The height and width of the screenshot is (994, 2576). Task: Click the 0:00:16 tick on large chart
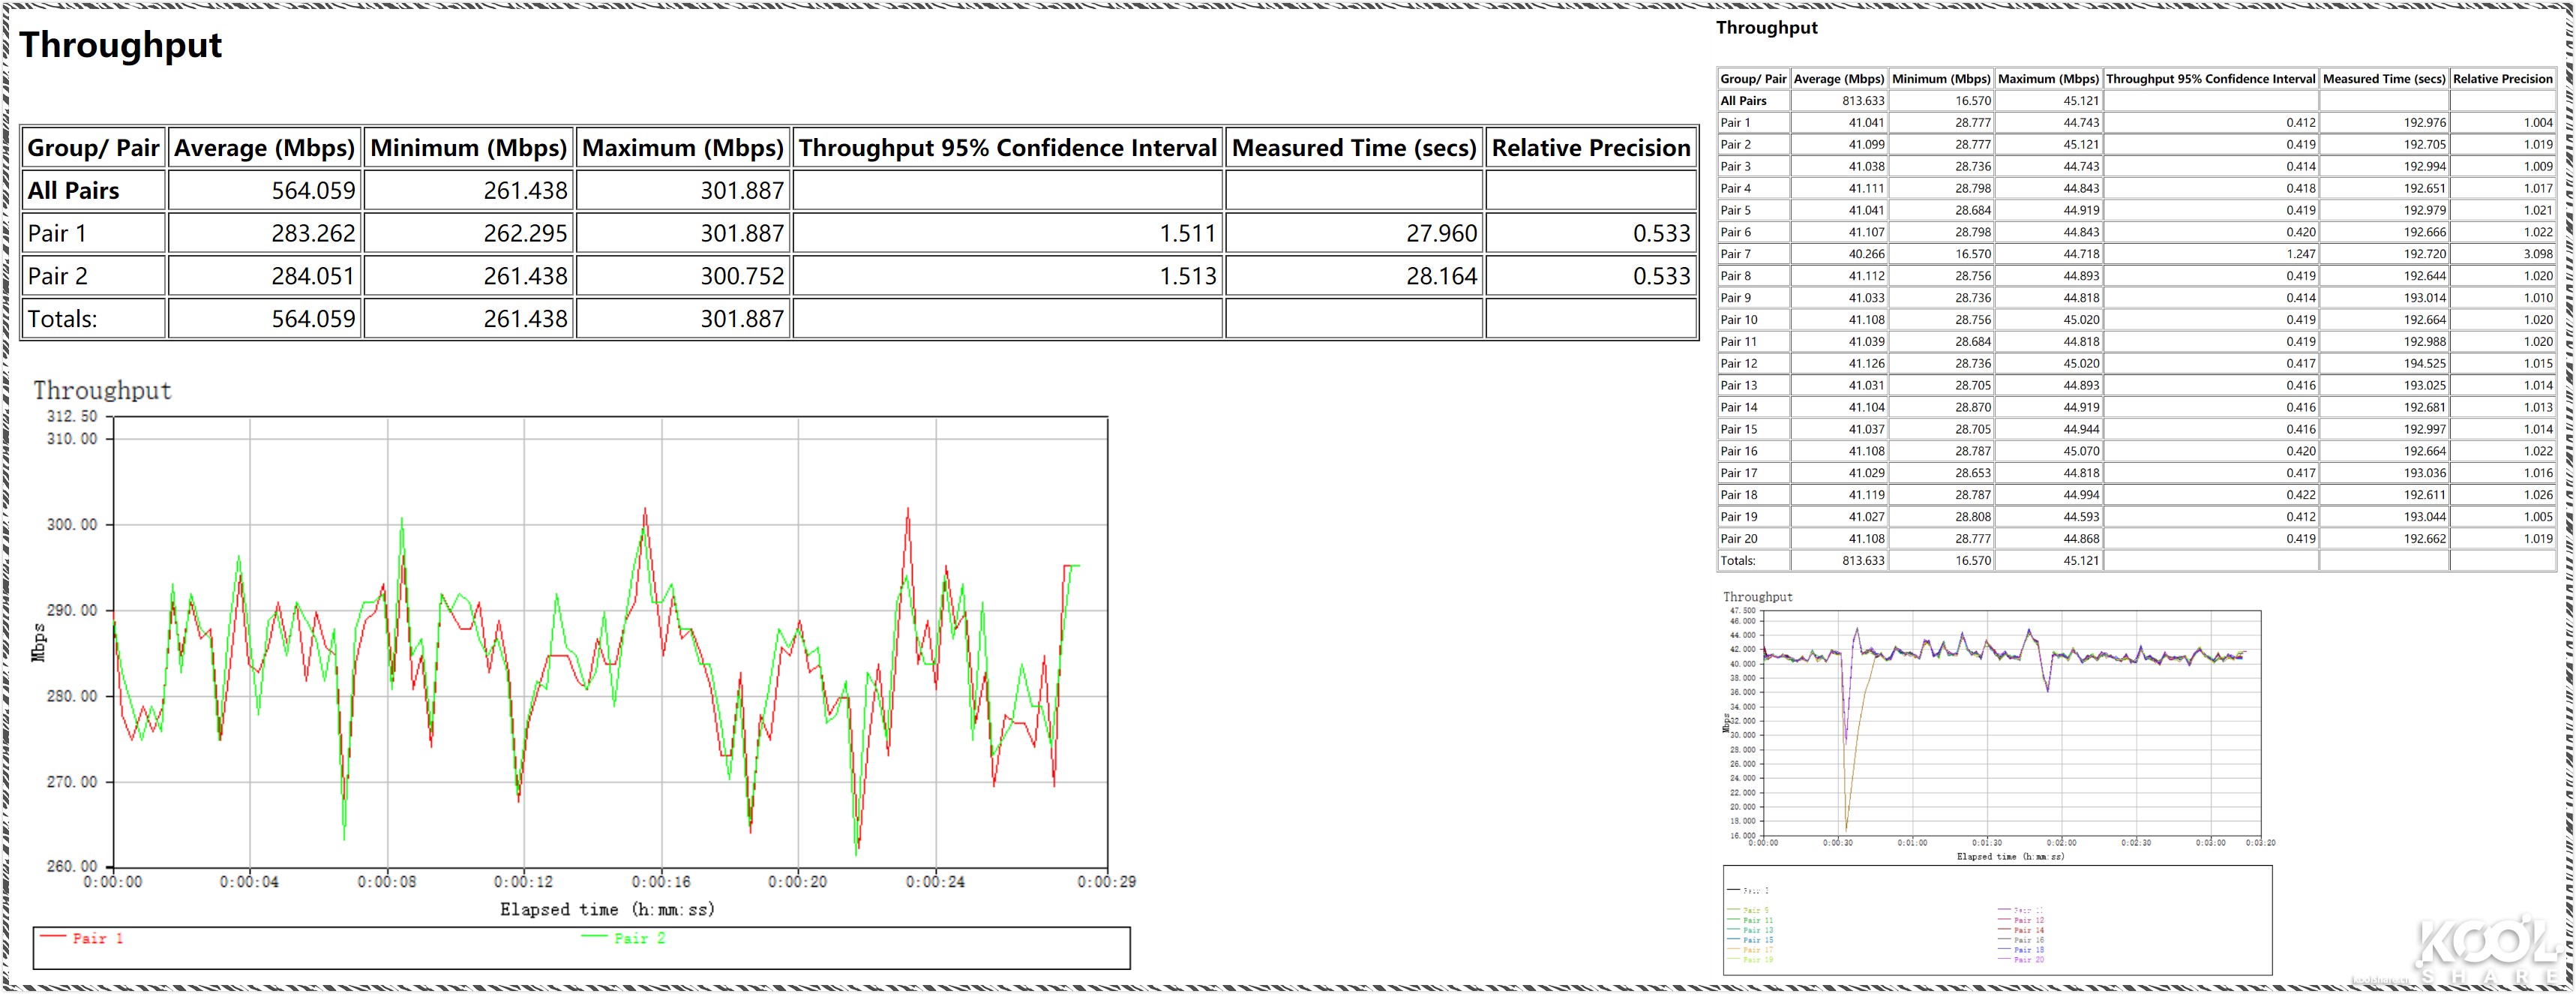point(661,882)
